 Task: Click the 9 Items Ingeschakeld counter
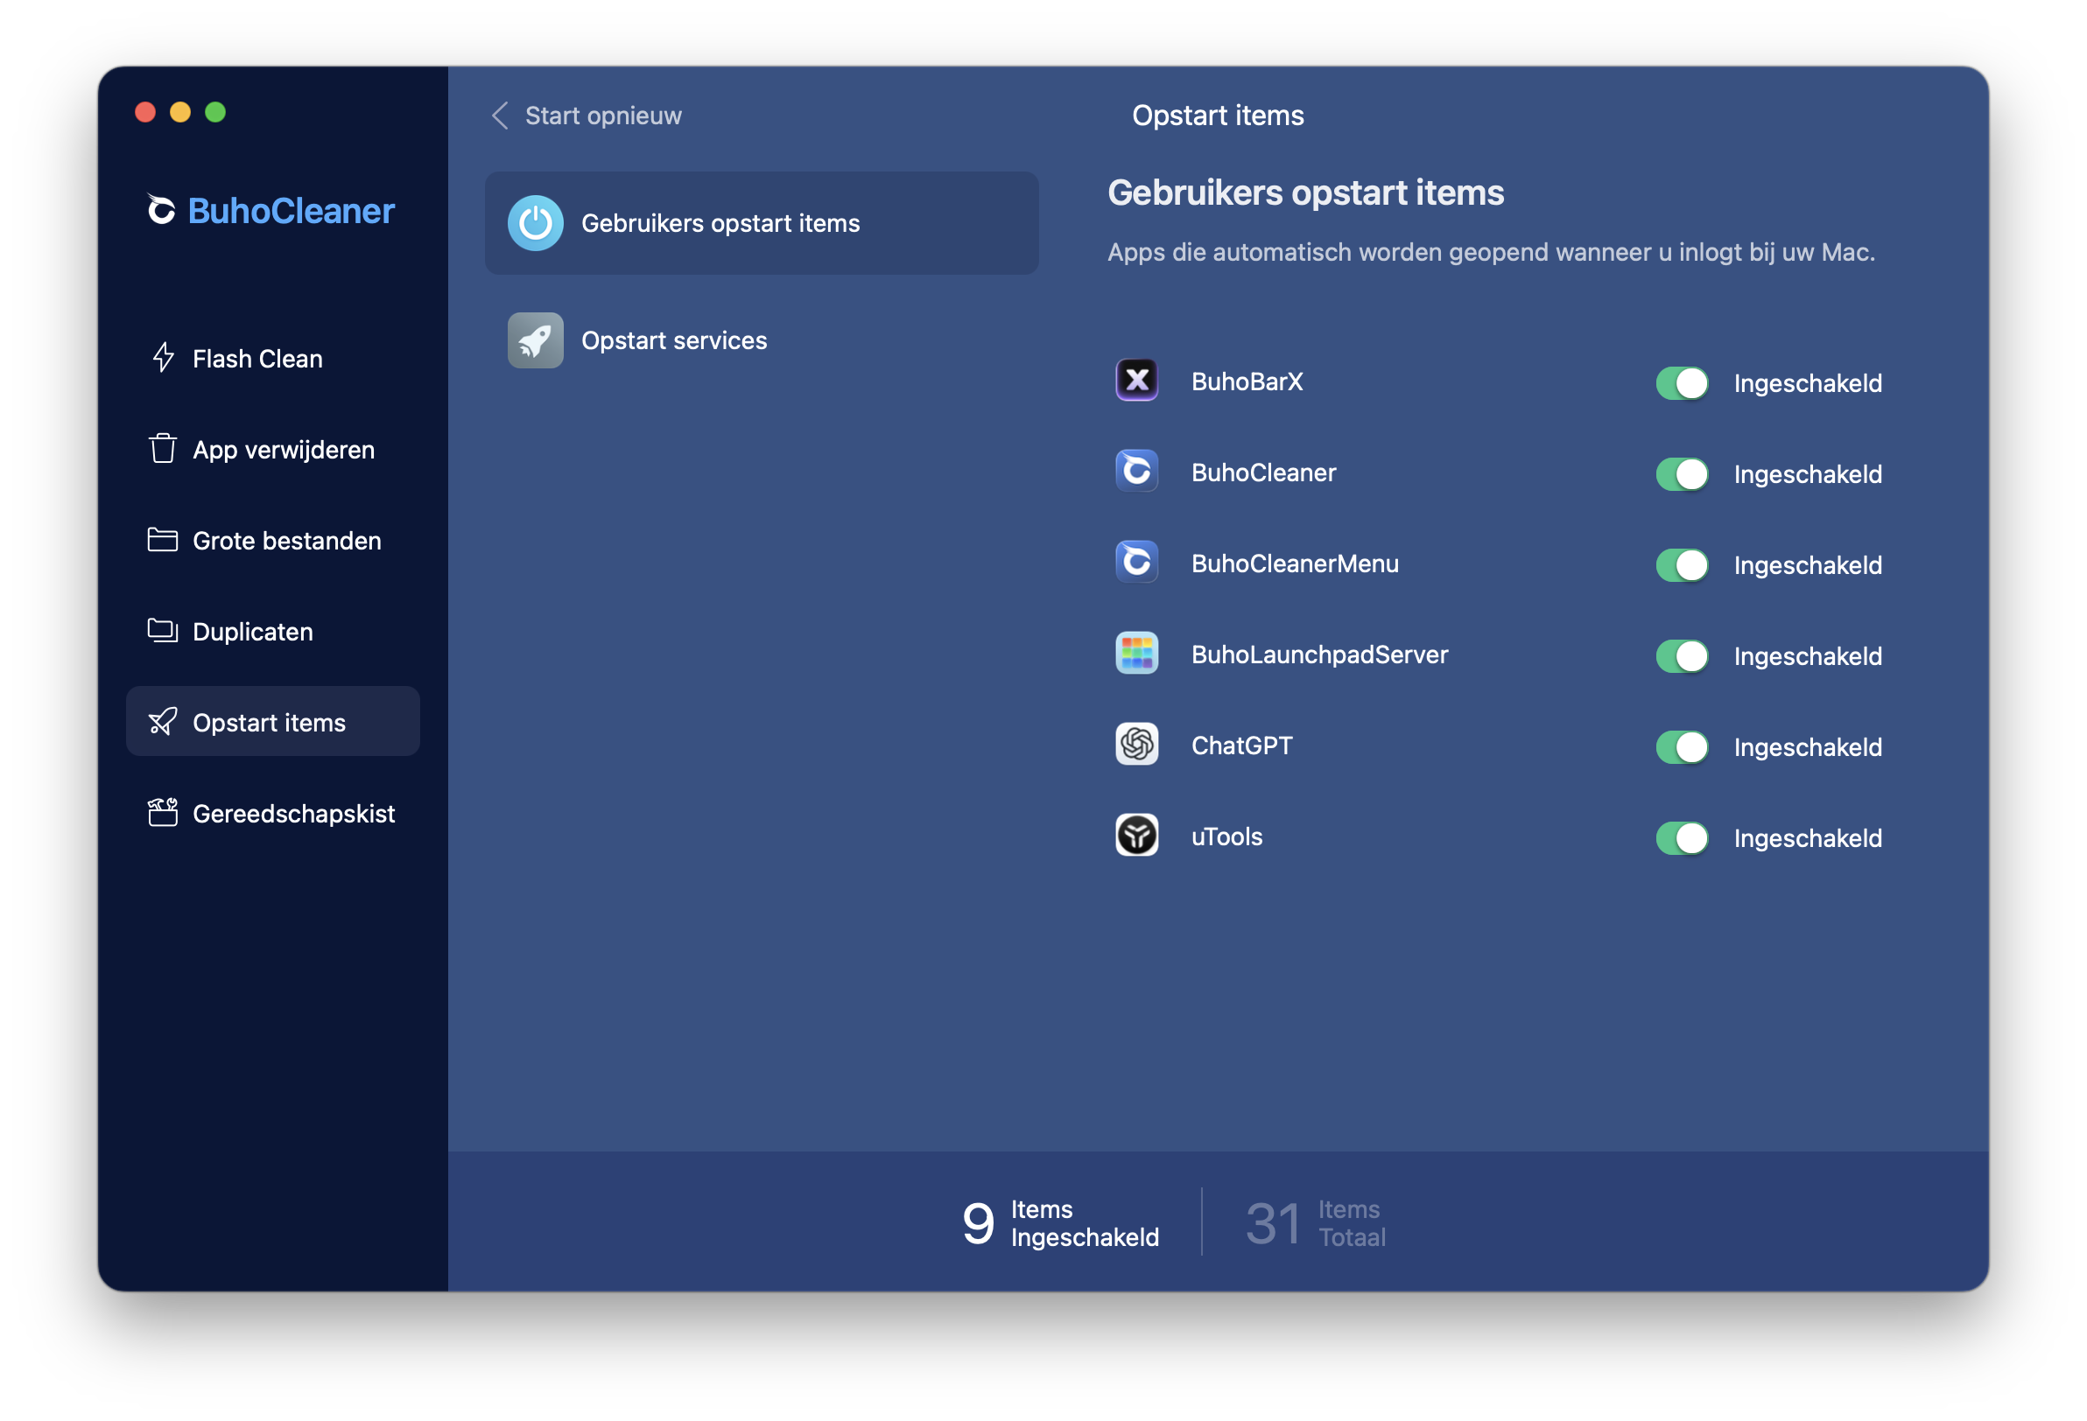click(x=1059, y=1222)
